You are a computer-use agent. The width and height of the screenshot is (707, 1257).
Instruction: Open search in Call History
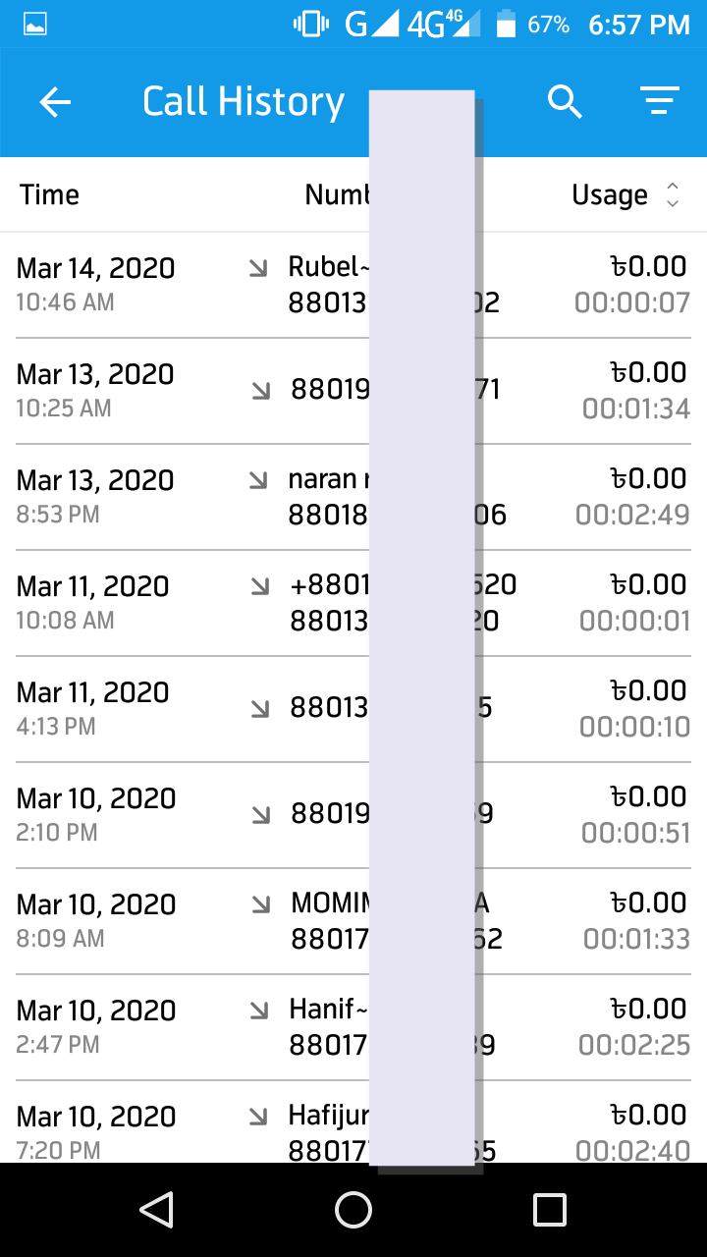(565, 101)
